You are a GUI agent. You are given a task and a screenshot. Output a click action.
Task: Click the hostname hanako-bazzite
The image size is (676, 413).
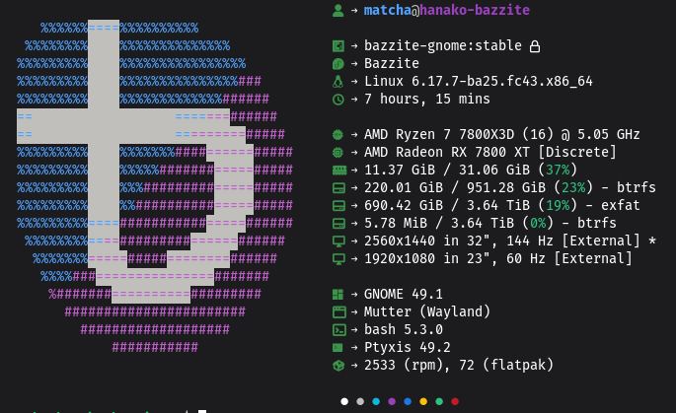coord(475,10)
